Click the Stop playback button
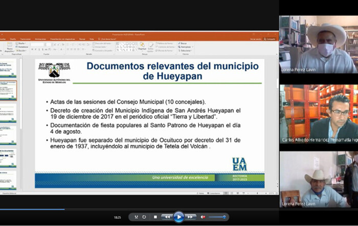Image resolution: width=358 pixels, height=226 pixels. tap(155, 217)
